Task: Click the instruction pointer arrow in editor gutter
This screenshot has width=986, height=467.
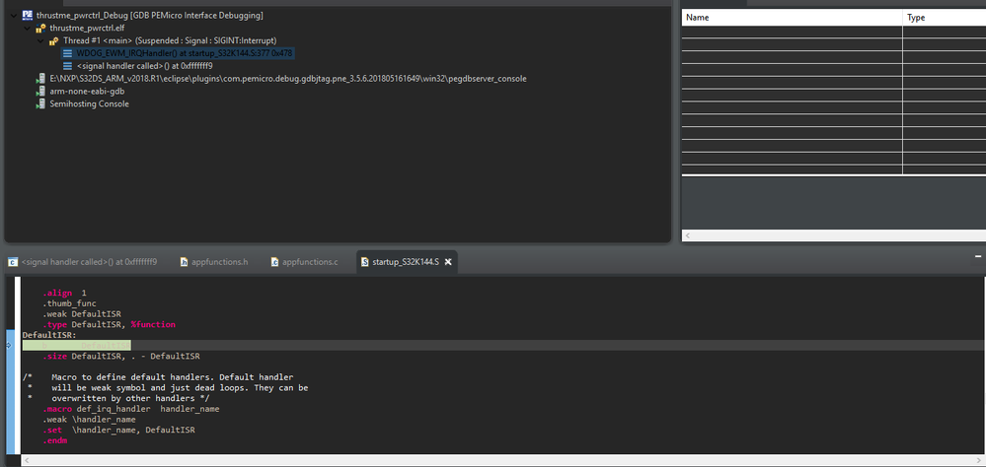Action: (x=9, y=345)
